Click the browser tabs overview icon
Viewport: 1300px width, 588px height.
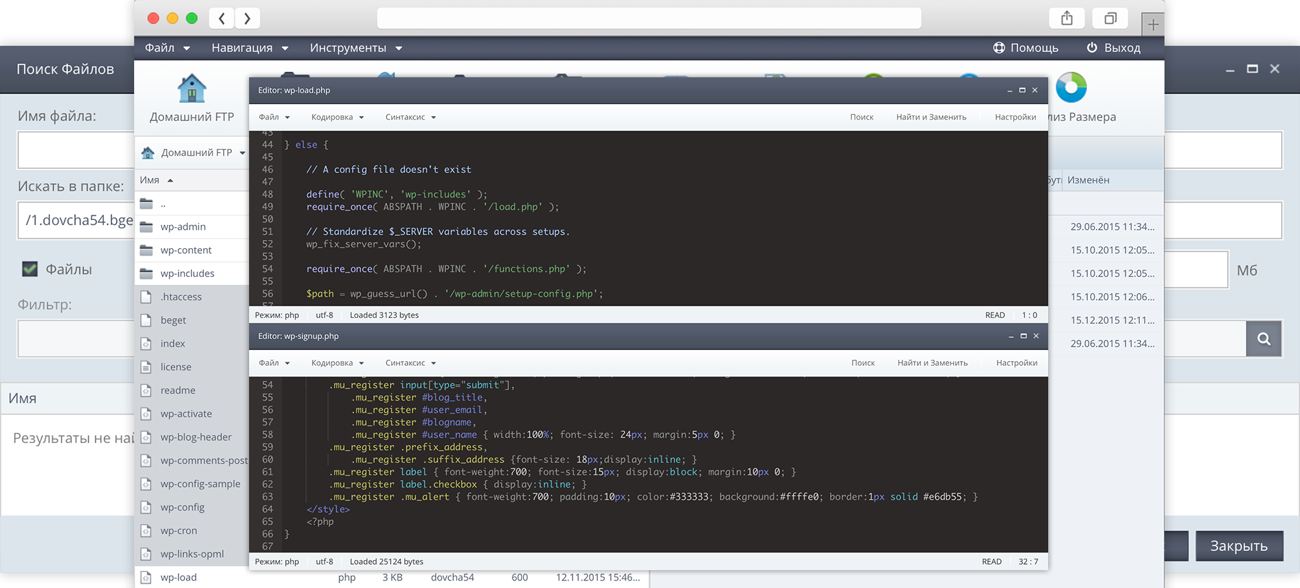click(1110, 18)
